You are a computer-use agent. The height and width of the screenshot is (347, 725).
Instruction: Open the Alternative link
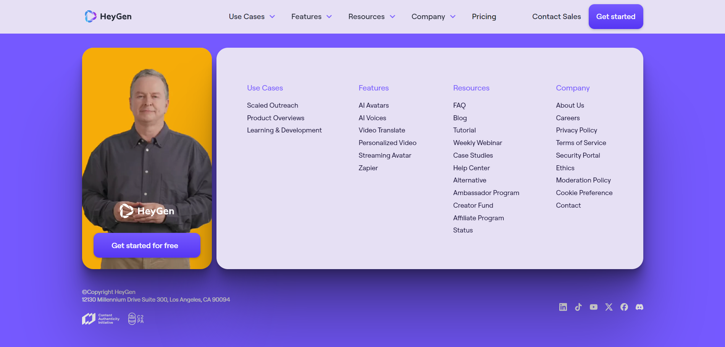(470, 180)
